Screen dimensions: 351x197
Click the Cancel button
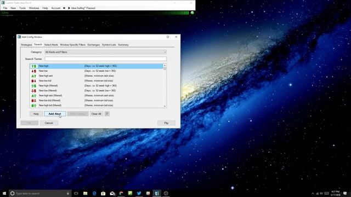tap(49, 123)
